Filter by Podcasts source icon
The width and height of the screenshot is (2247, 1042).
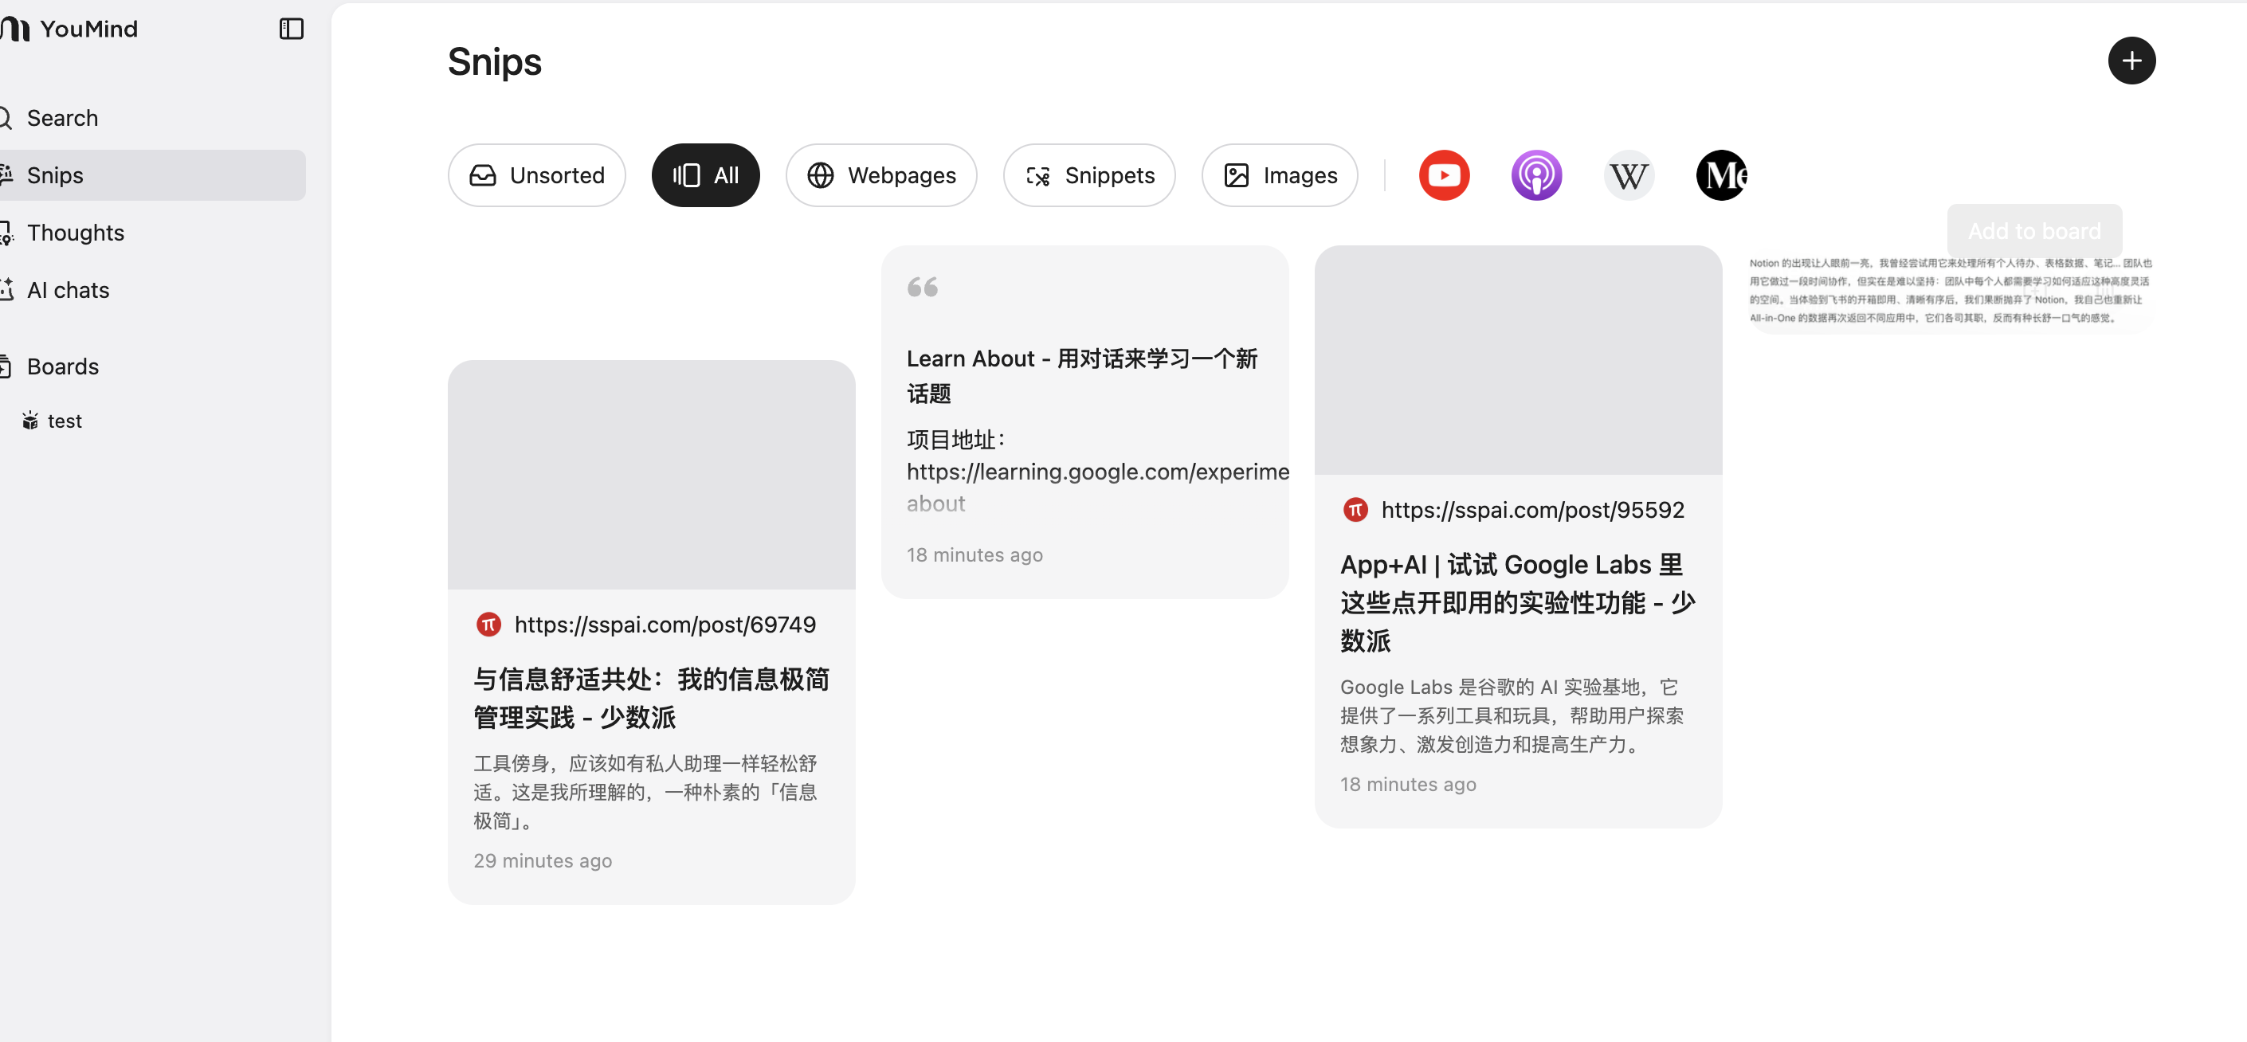click(1536, 175)
